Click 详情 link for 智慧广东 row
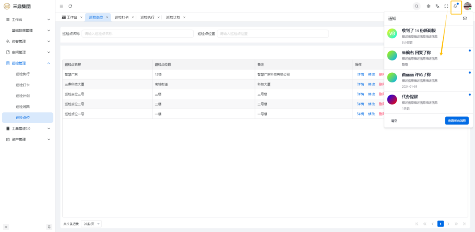Screen dimensions: 475x232 click(360, 74)
